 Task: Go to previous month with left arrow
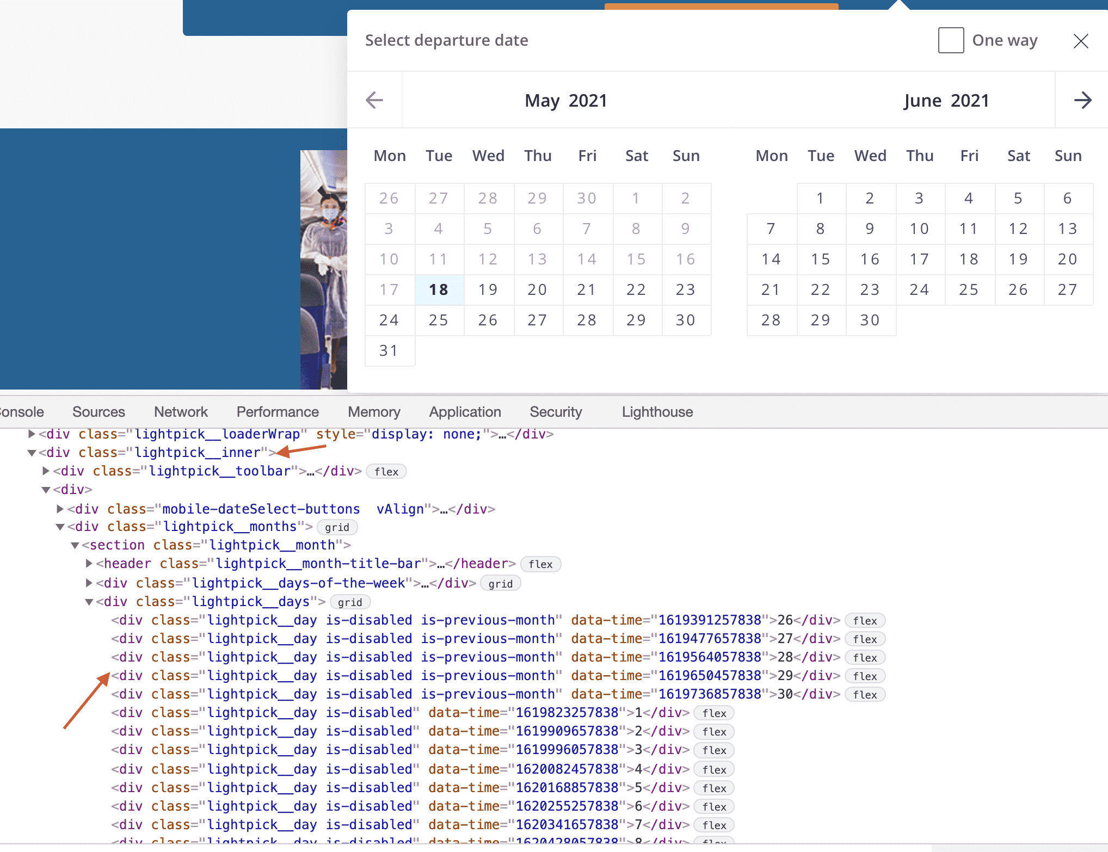point(374,100)
